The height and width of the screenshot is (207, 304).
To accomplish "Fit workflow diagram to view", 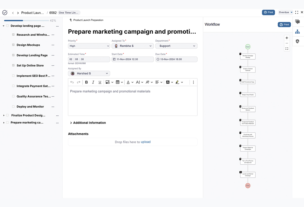I will tap(287, 49).
